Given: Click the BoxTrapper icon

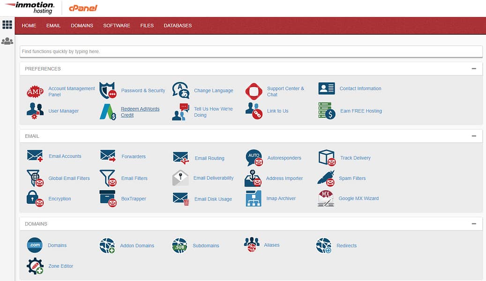Looking at the screenshot, I should pyautogui.click(x=108, y=199).
